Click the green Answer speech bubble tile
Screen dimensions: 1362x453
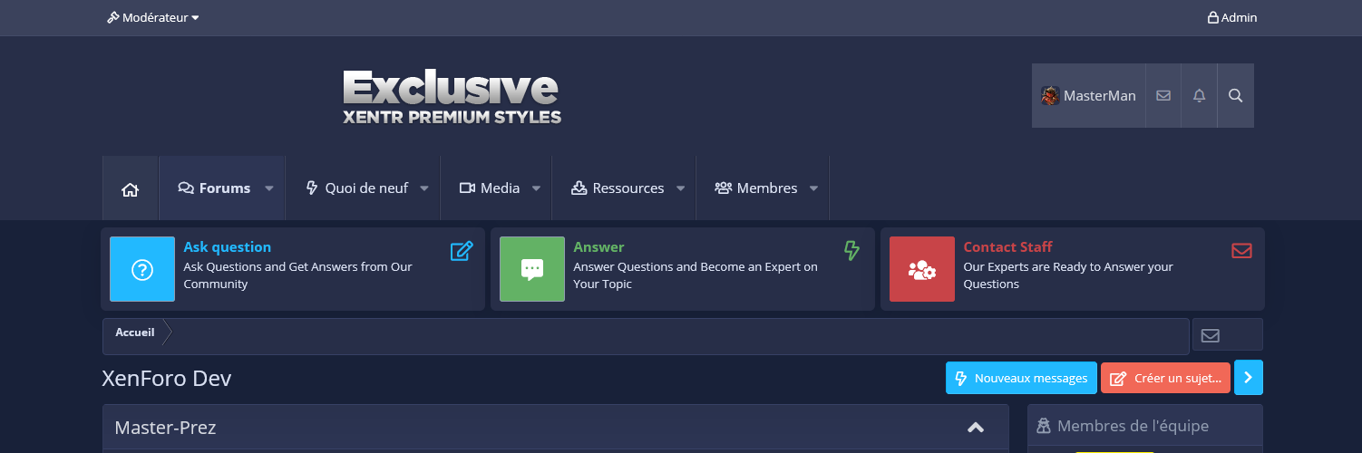(x=532, y=269)
